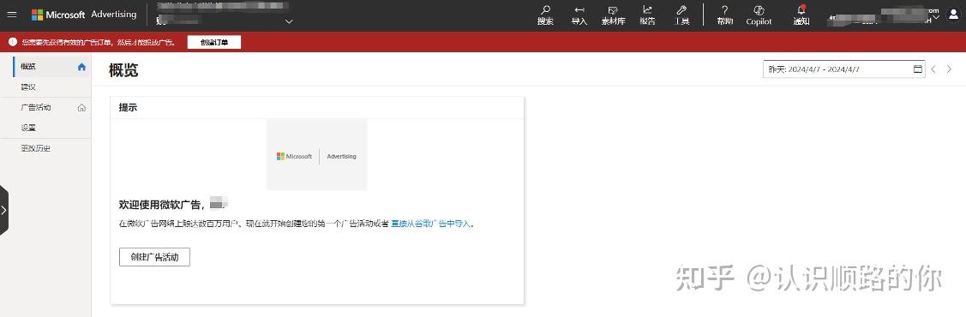Image resolution: width=966 pixels, height=317 pixels.
Task: Select 概览 in the left sidebar
Action: (27, 67)
